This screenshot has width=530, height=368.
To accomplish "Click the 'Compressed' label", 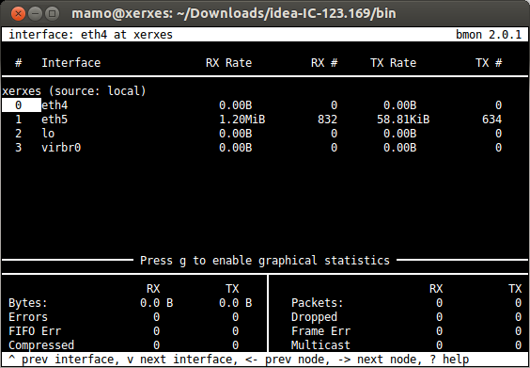I will pos(41,345).
